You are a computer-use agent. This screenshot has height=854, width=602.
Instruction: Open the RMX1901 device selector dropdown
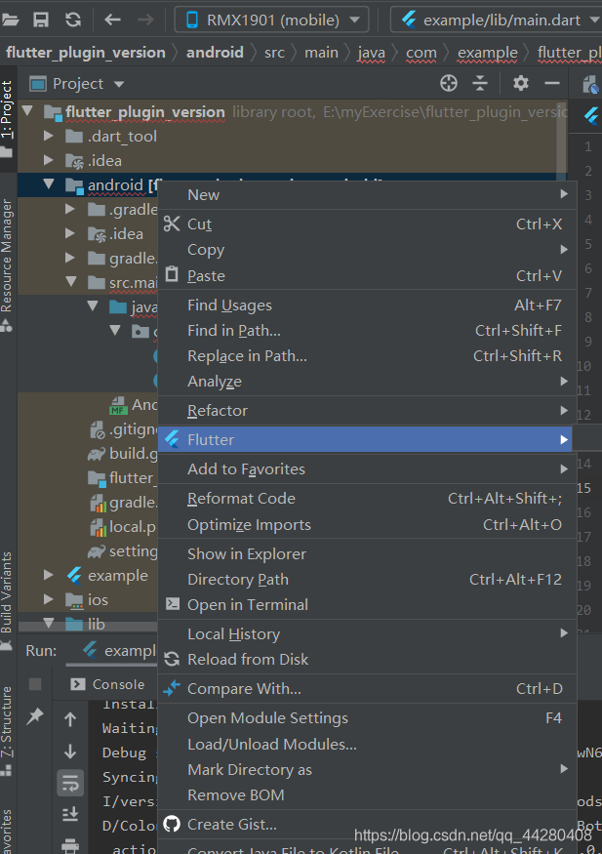(271, 20)
